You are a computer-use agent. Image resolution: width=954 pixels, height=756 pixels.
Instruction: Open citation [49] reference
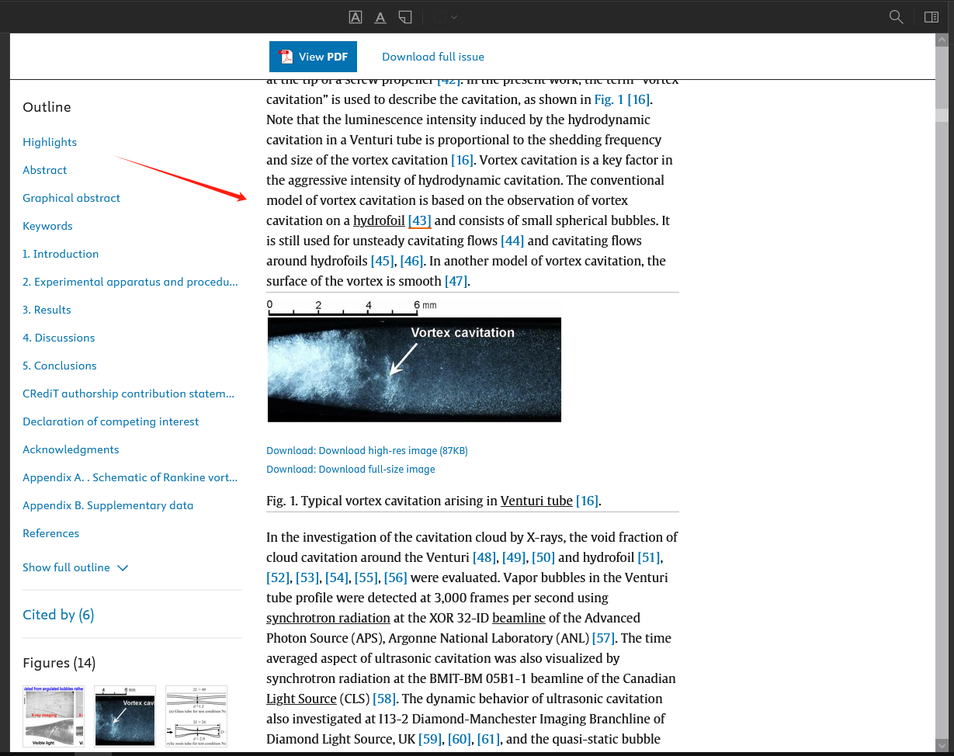pyautogui.click(x=514, y=557)
